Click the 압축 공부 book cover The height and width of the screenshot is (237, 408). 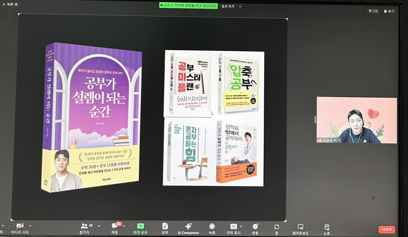(239, 84)
